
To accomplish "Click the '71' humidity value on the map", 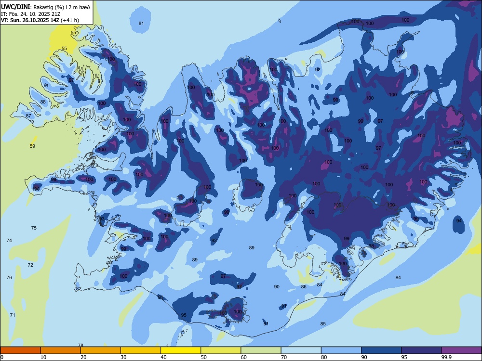I will click(x=13, y=315).
